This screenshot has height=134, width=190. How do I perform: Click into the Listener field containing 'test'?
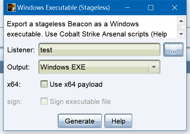[99, 50]
